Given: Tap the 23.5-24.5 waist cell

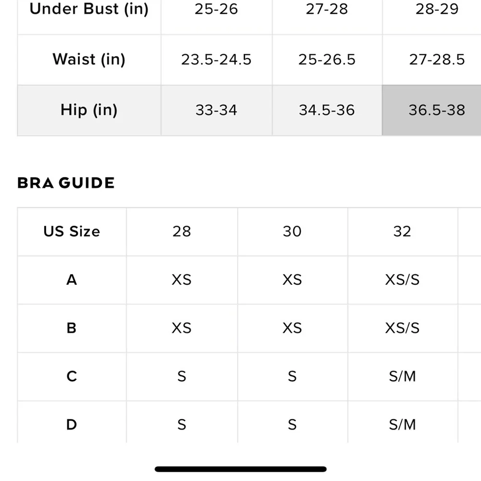Looking at the screenshot, I should pos(216,60).
